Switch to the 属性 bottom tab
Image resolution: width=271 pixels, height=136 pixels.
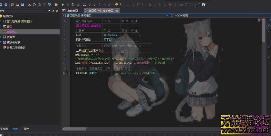26,129
